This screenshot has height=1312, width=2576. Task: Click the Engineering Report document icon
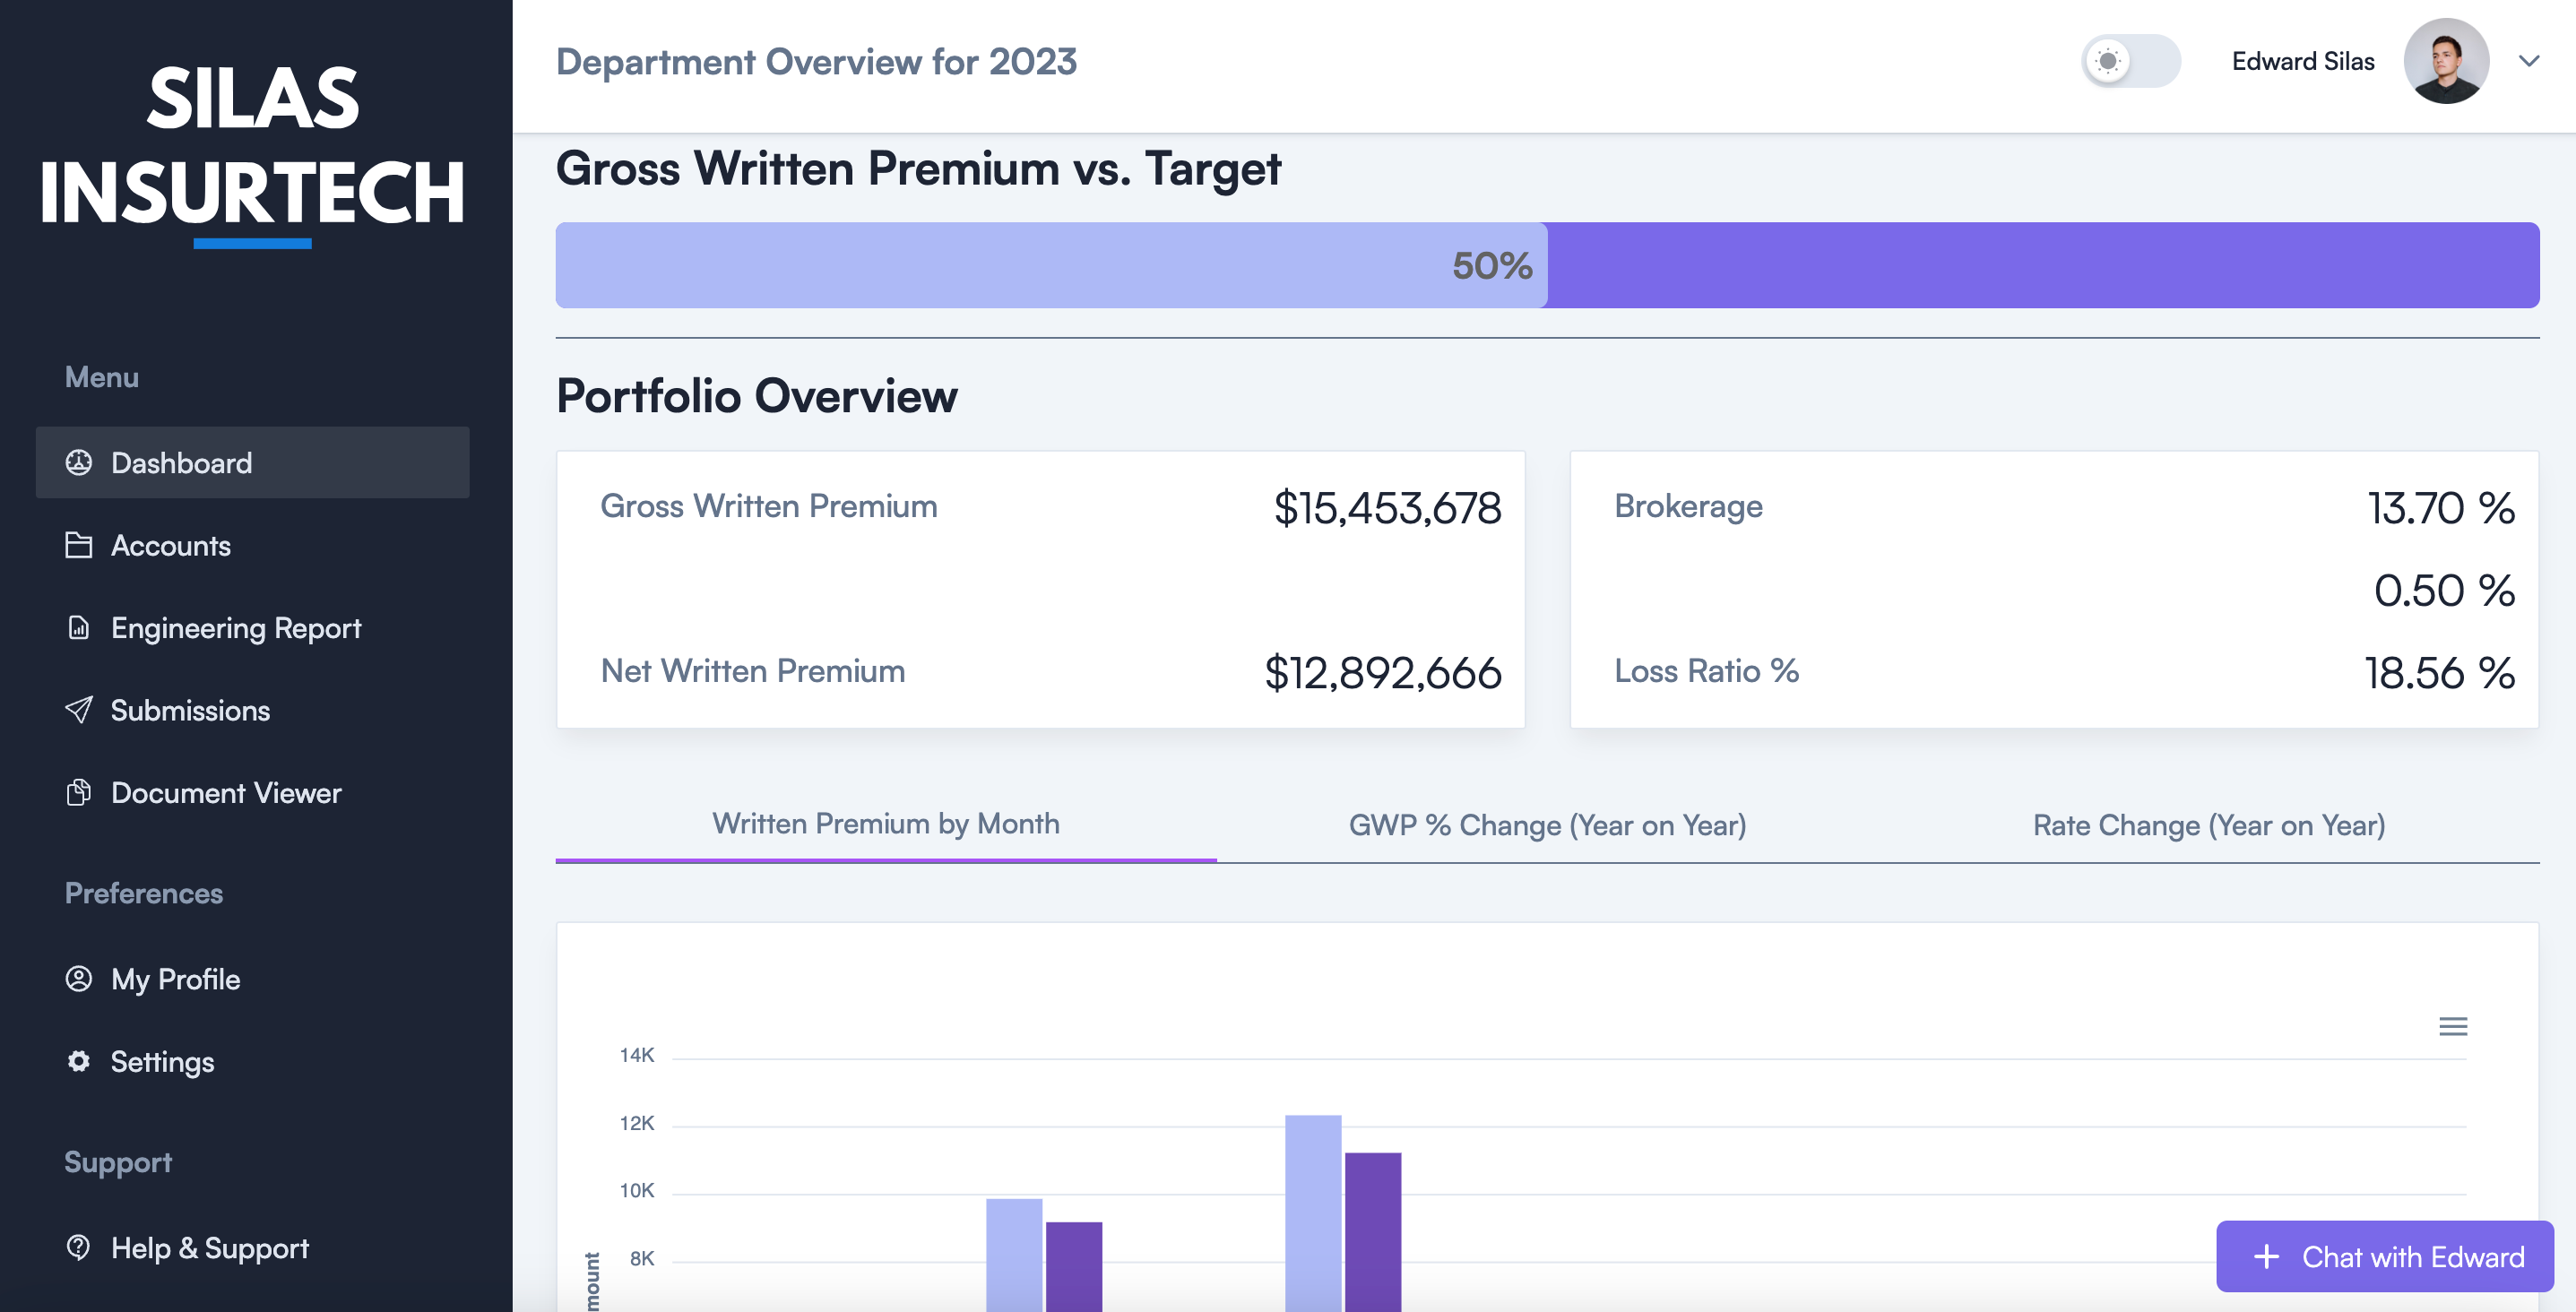pos(78,627)
